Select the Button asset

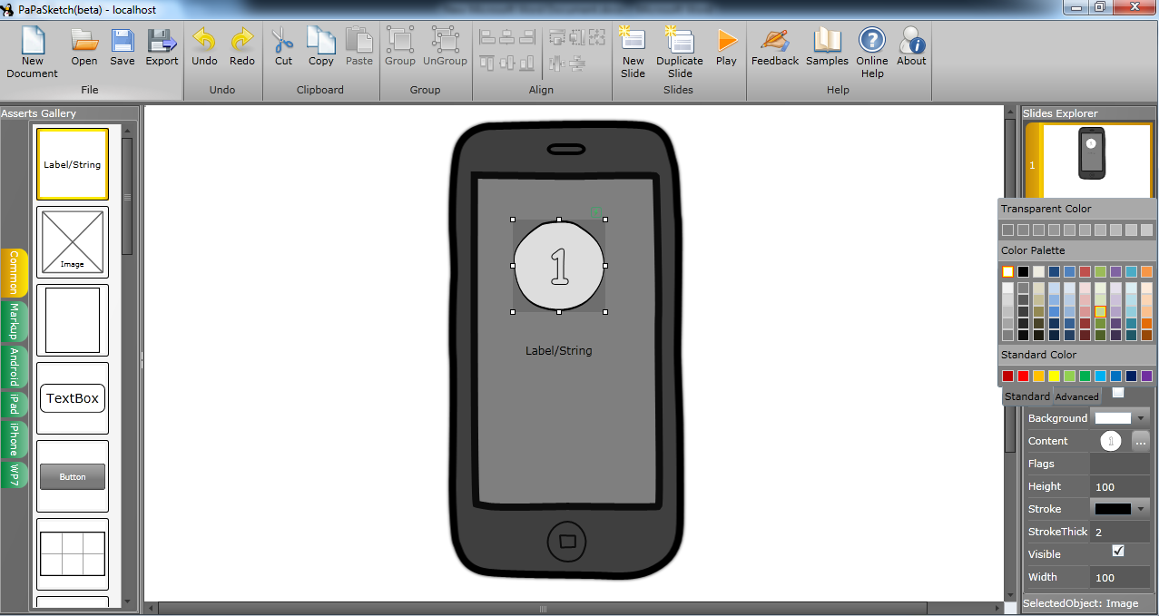73,476
